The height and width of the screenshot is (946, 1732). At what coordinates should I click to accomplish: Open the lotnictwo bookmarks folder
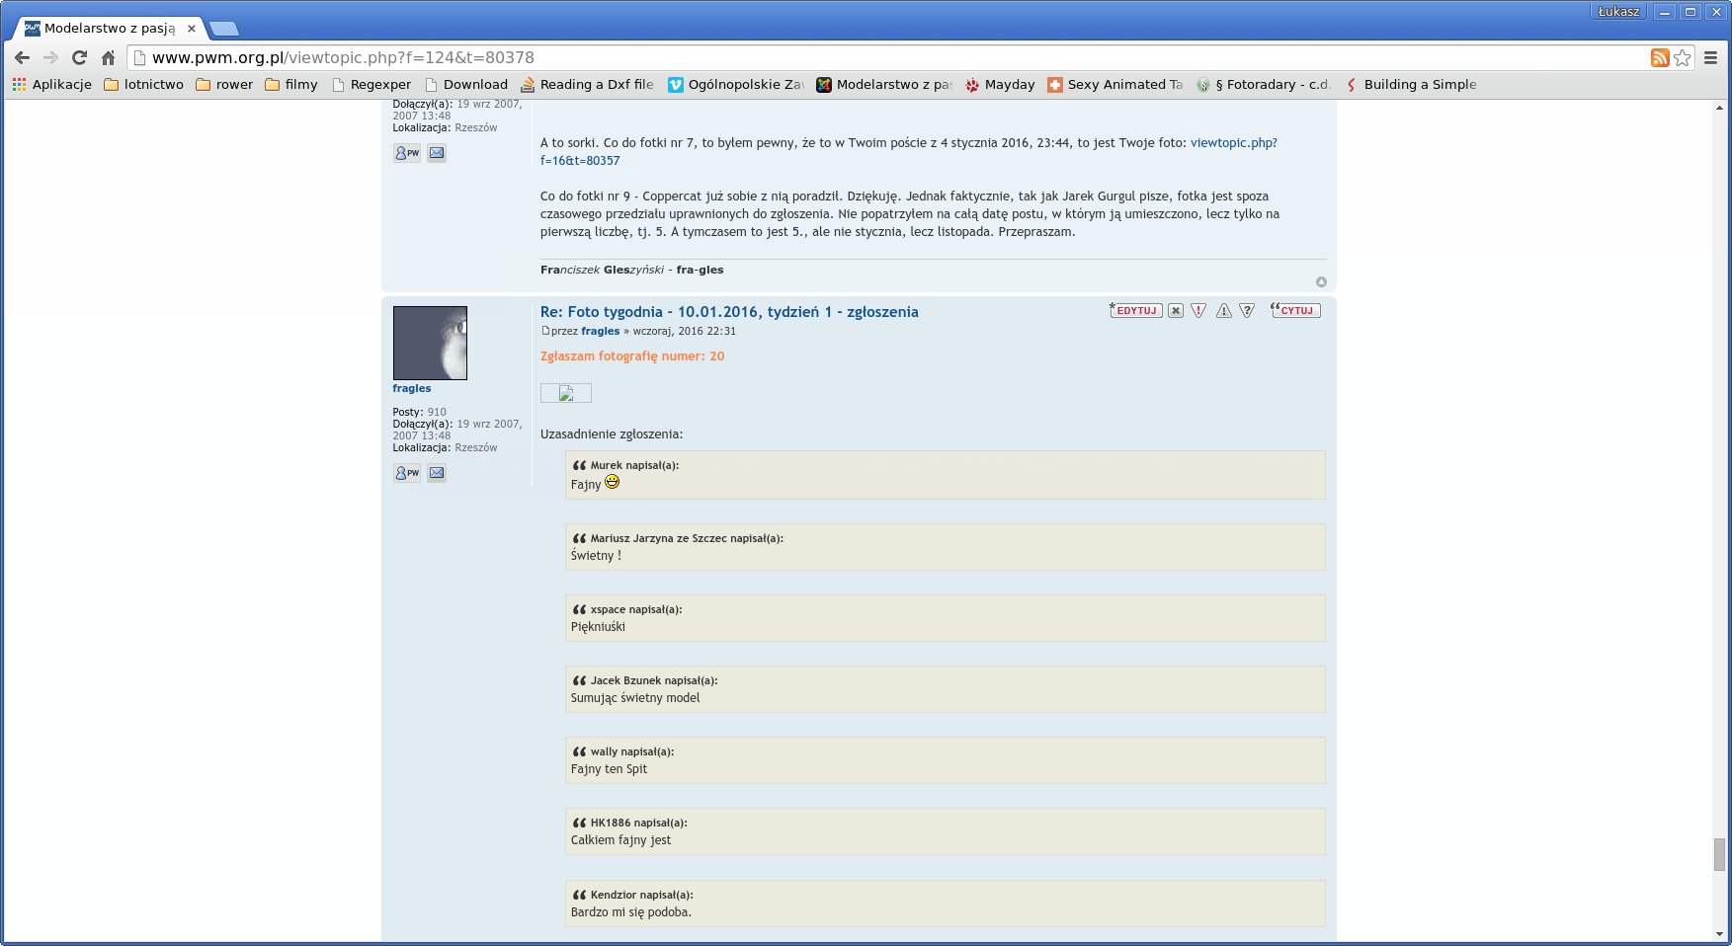click(143, 85)
